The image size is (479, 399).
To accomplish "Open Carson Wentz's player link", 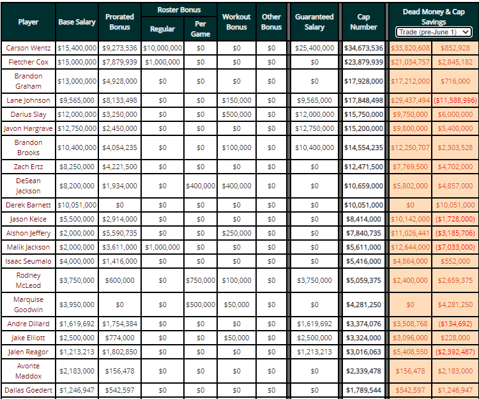I will [x=28, y=48].
